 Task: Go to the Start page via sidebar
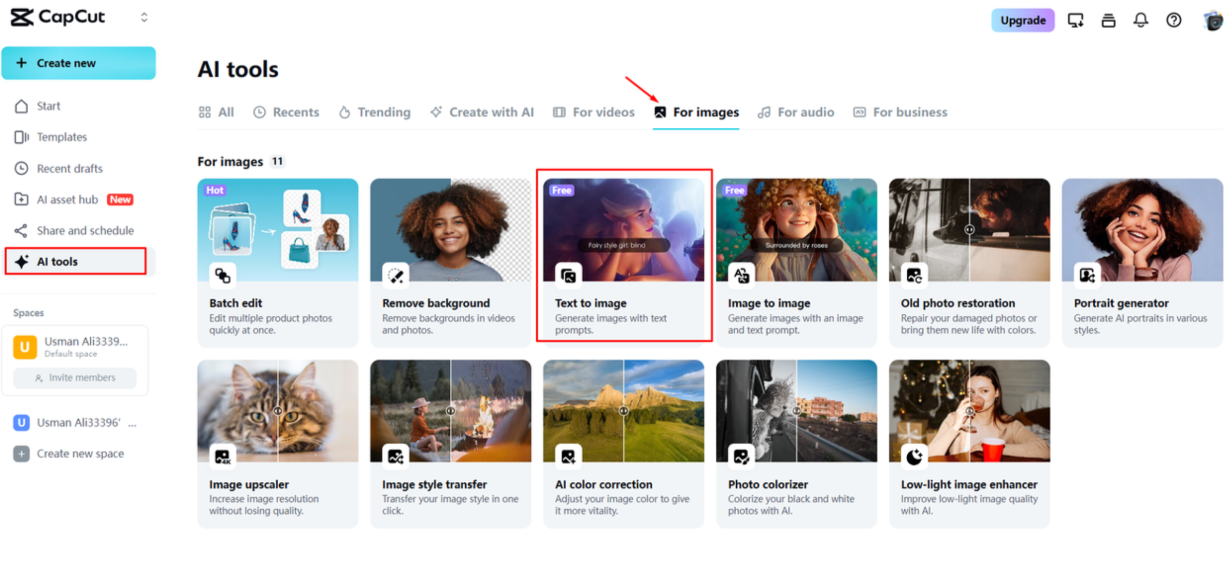(48, 106)
